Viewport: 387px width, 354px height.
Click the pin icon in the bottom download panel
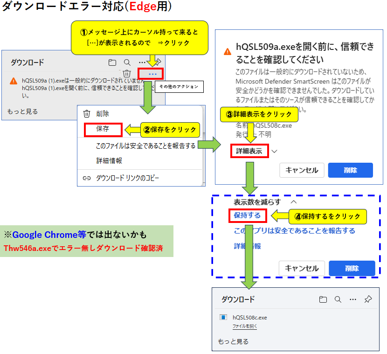pos(368,299)
